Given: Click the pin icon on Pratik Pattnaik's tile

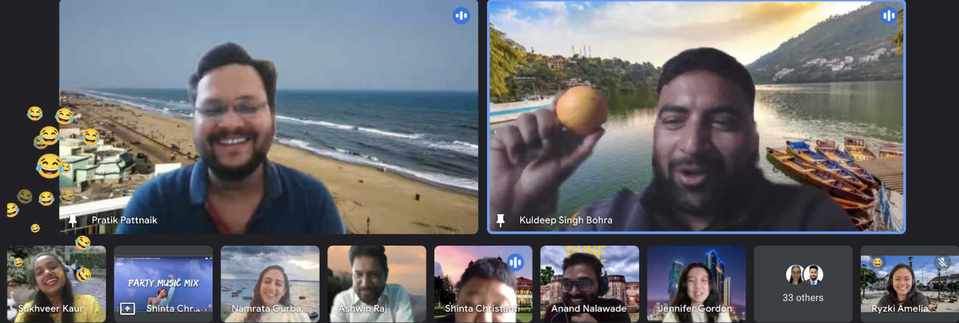Looking at the screenshot, I should click(73, 221).
